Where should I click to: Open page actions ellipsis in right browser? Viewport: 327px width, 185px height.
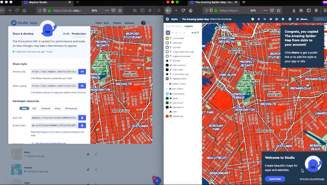265,11
